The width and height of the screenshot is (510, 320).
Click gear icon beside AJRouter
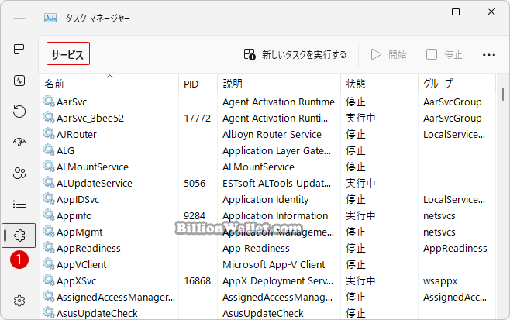tap(49, 133)
